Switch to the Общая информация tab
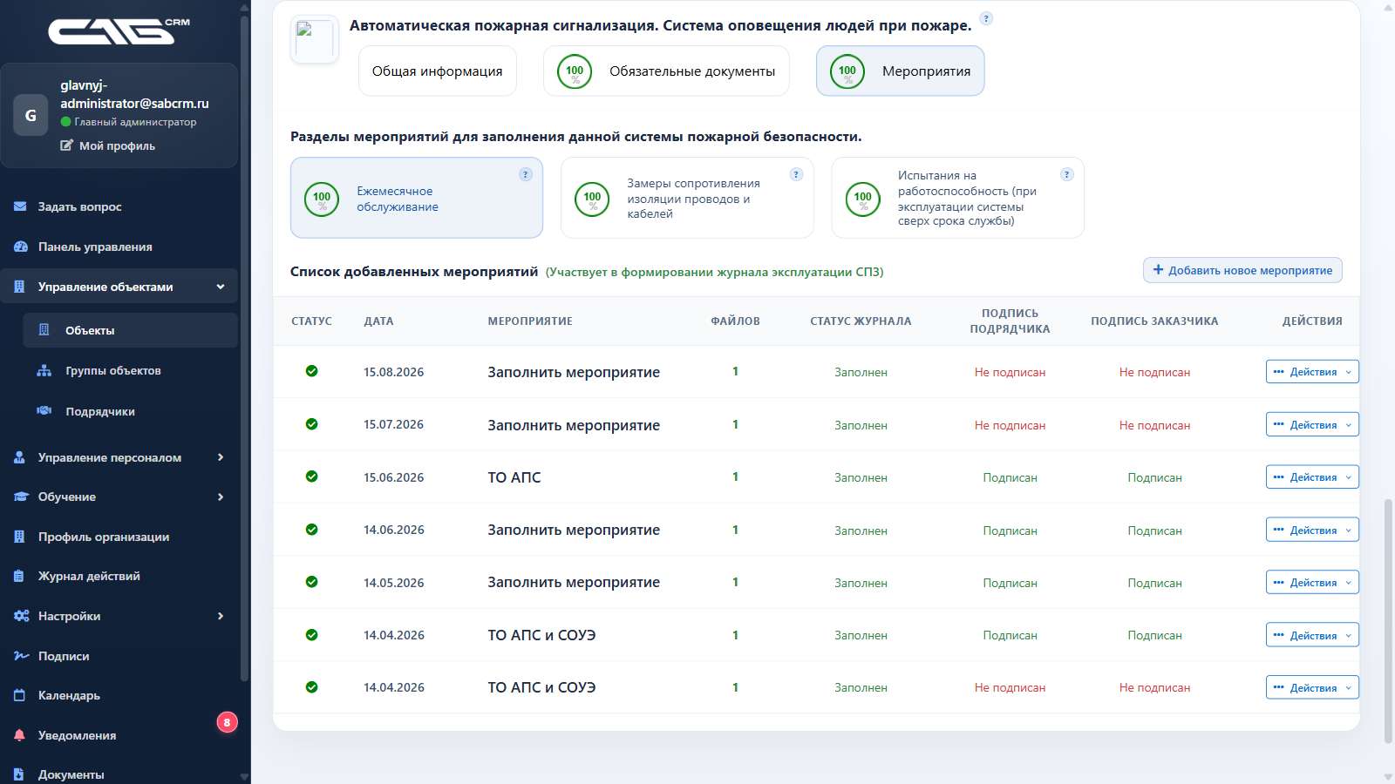1395x784 pixels. click(438, 71)
